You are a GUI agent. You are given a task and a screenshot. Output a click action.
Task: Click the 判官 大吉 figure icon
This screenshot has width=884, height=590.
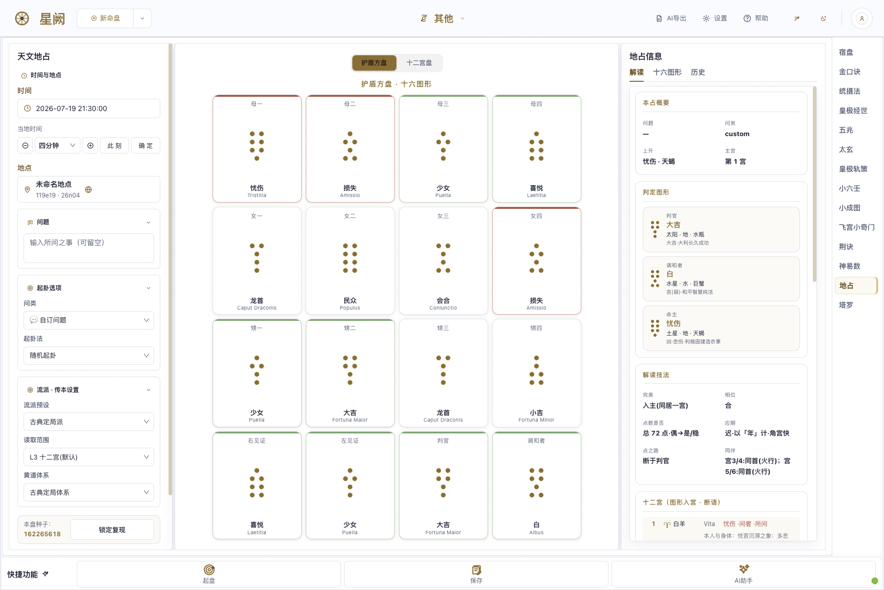pyautogui.click(x=655, y=229)
